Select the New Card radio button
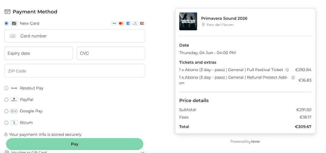 coord(7,24)
